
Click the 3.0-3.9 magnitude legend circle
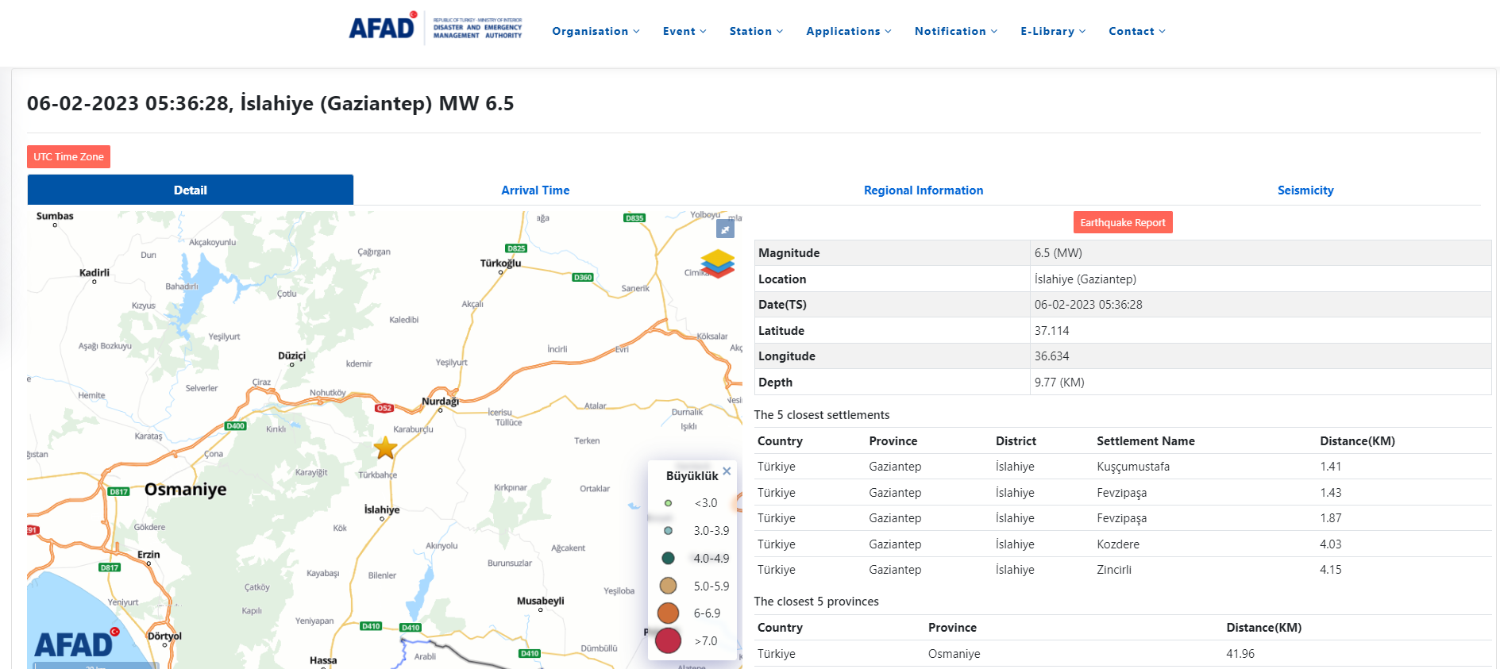click(668, 531)
